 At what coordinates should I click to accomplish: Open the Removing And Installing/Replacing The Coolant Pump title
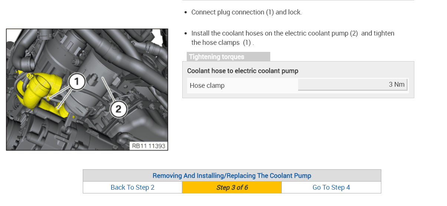[232, 176]
